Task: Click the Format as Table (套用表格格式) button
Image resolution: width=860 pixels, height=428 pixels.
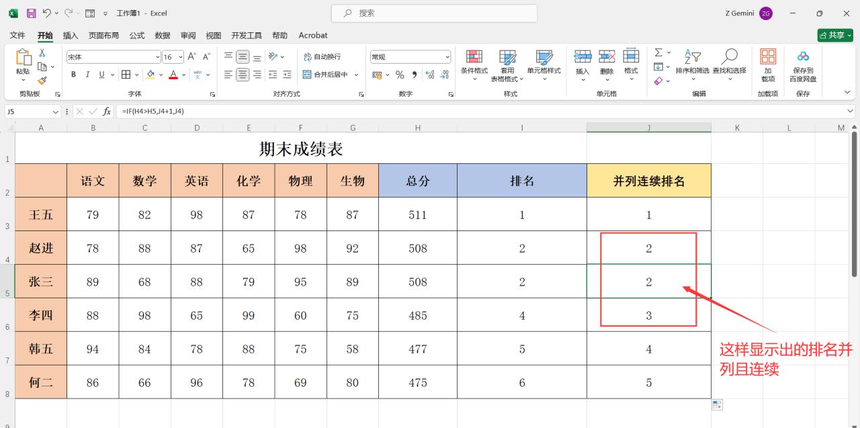Action: coord(508,65)
